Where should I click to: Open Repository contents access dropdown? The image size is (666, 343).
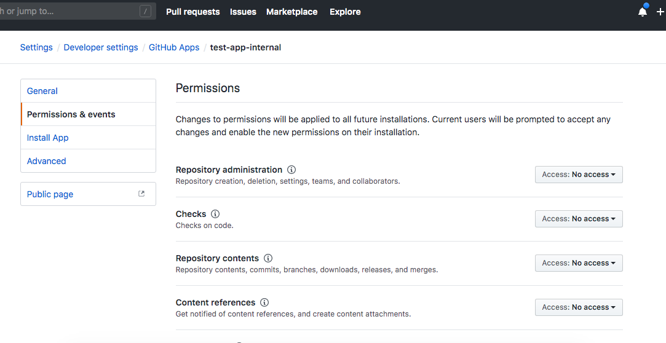point(579,263)
